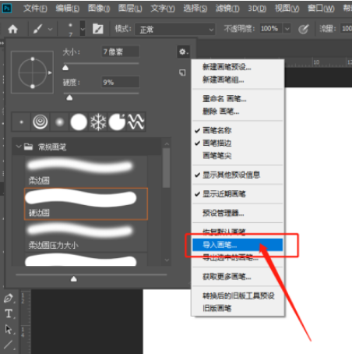Screen dimensions: 352x354
Task: Select the crescent circle recent brush
Action: point(117,122)
